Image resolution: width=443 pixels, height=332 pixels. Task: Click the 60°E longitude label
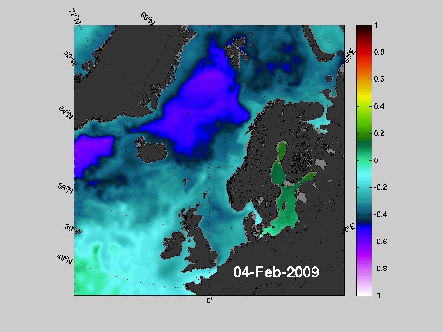[351, 55]
